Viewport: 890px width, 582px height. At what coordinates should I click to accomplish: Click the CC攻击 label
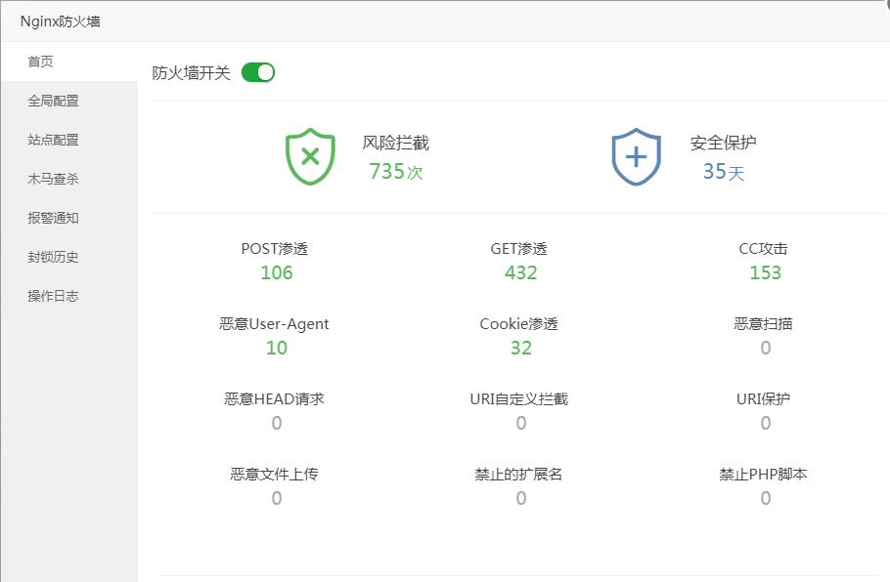point(764,249)
